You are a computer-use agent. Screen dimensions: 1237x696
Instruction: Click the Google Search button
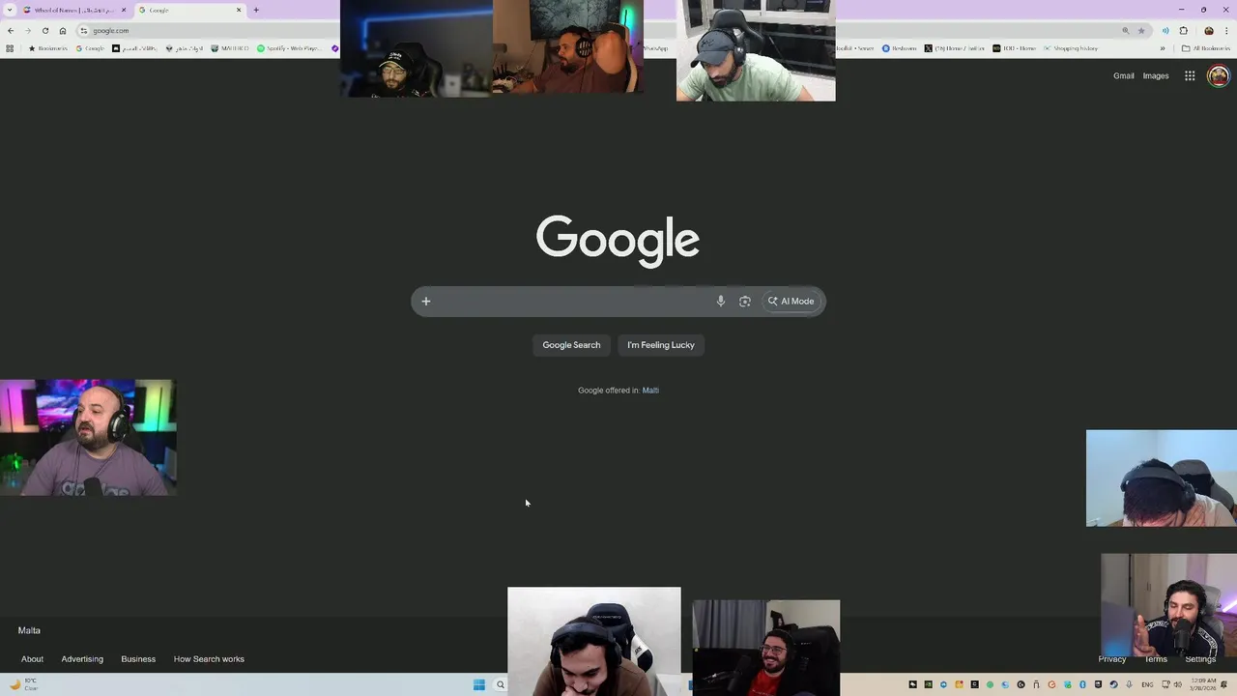571,345
